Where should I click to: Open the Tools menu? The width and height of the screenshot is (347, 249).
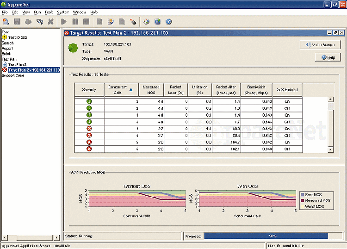pyautogui.click(x=49, y=12)
